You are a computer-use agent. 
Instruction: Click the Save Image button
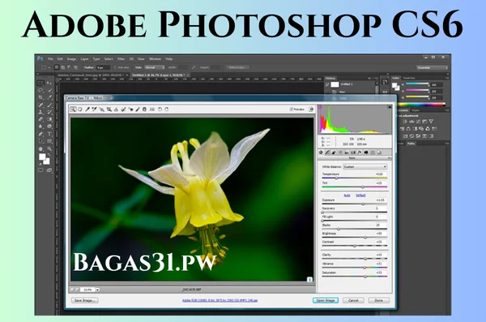[85, 301]
